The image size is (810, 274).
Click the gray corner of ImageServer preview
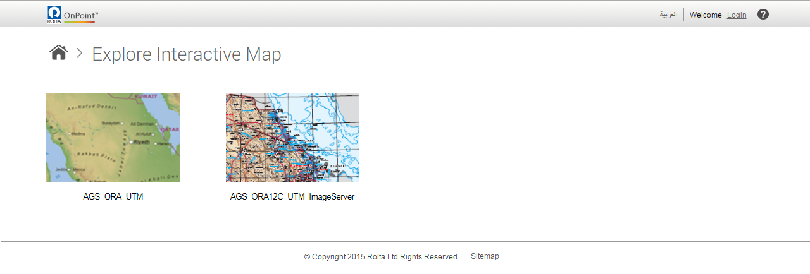(348, 102)
